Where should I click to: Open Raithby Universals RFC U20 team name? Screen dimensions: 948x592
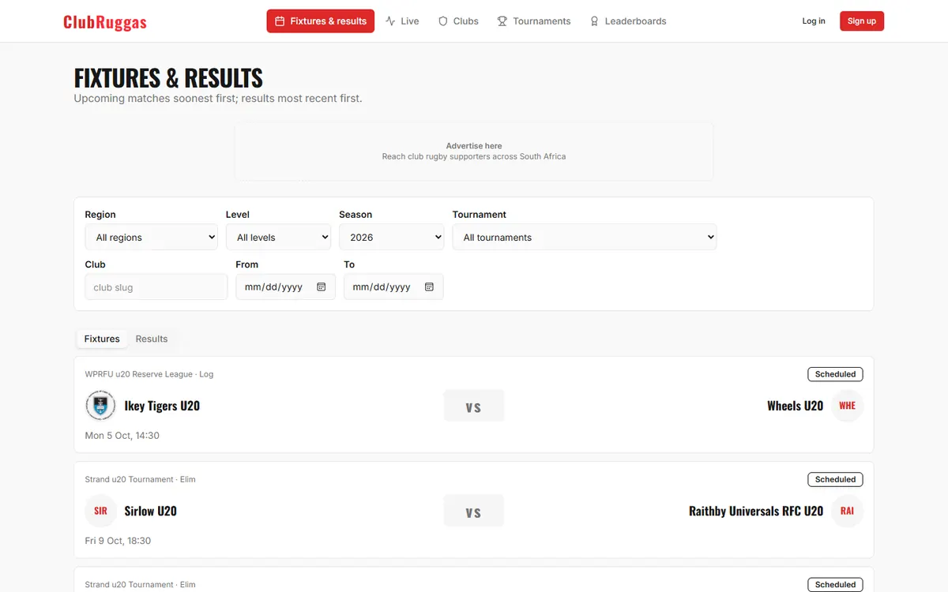756,511
